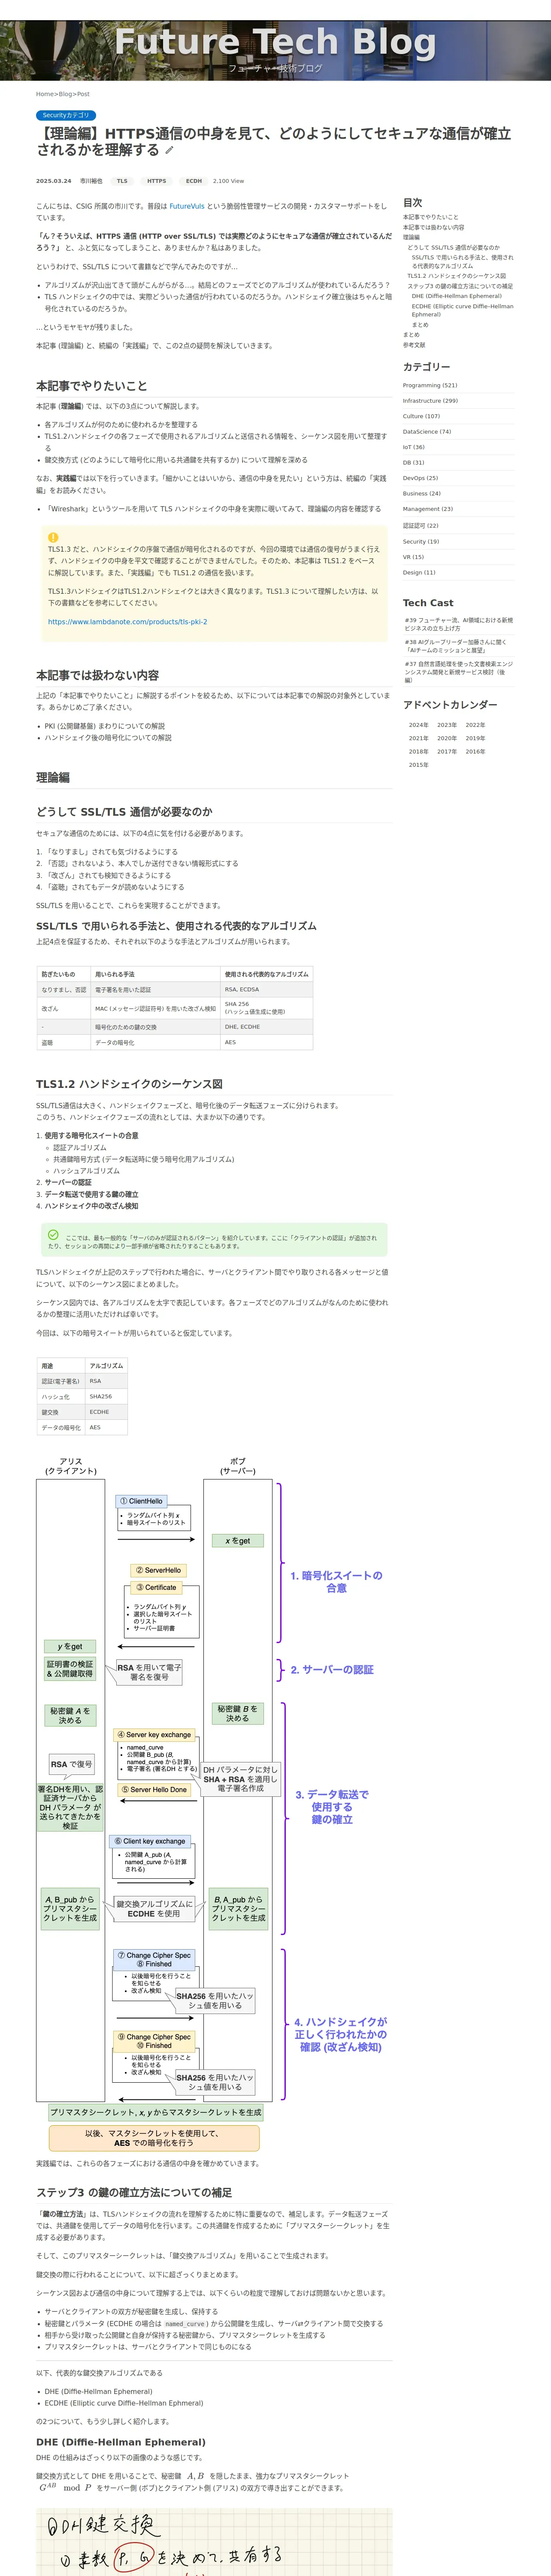The image size is (551, 2576).
Task: Open the 2016年 advent calendar
Action: [x=475, y=752]
